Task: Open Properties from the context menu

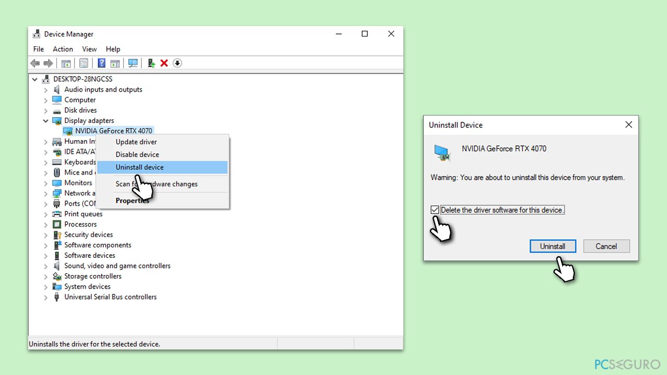Action: pos(163,201)
